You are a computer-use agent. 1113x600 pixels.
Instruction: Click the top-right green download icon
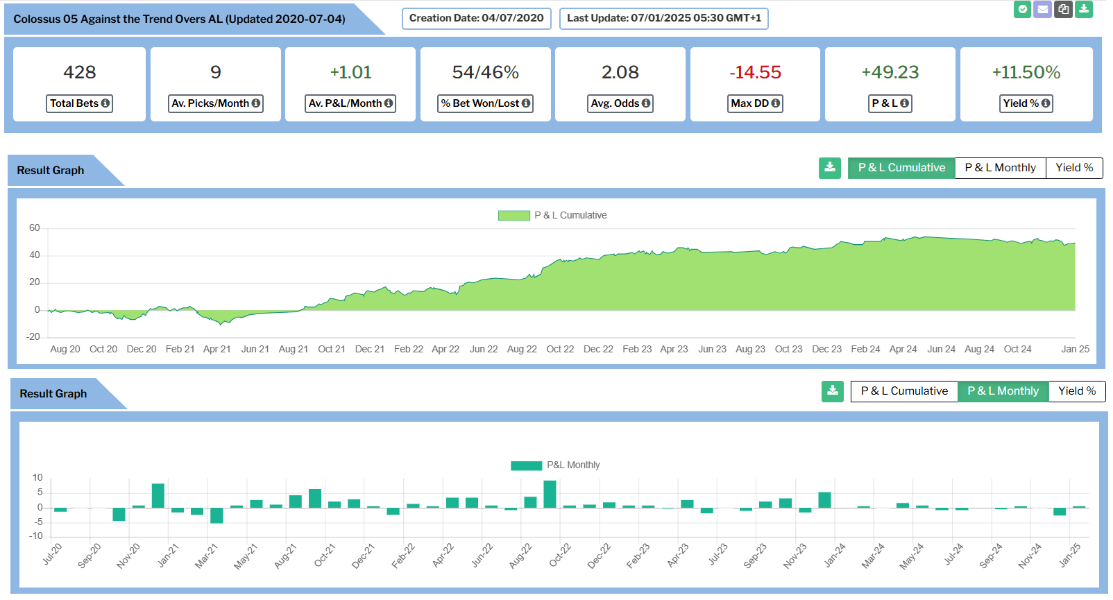pos(1084,10)
